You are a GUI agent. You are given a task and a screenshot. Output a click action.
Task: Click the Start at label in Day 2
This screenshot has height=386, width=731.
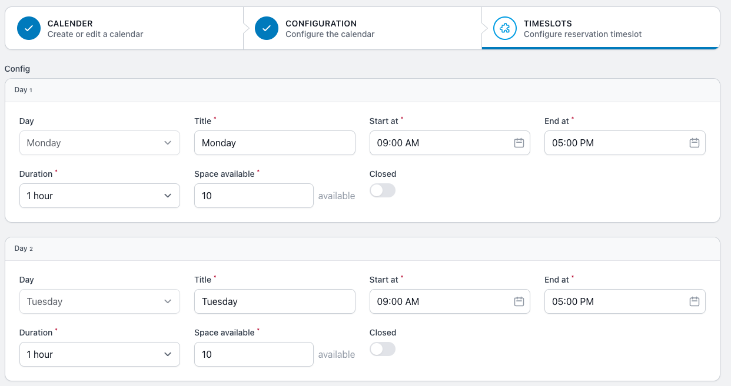point(384,280)
